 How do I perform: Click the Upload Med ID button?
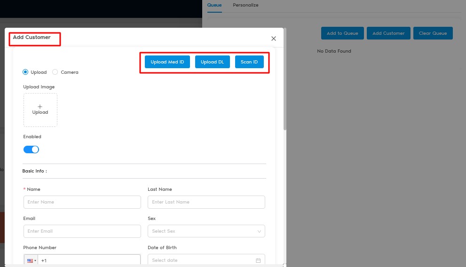167,62
